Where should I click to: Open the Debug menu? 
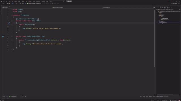[x=23, y=1]
